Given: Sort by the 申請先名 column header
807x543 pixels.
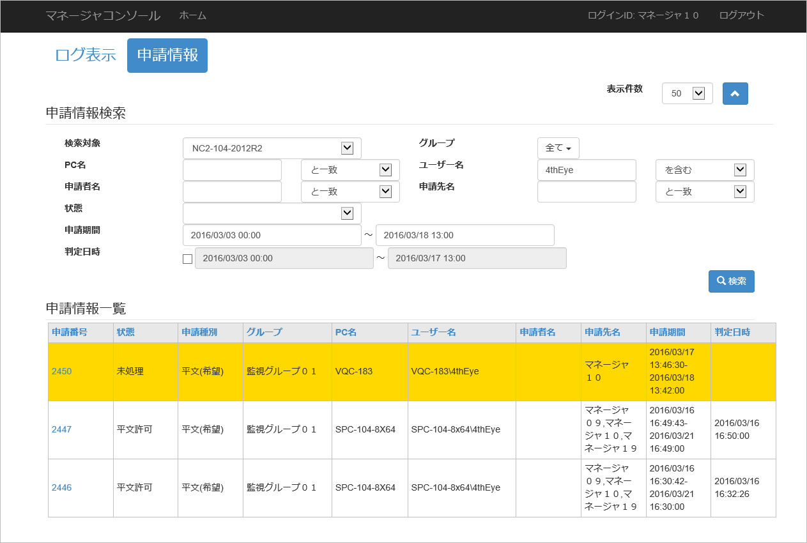Looking at the screenshot, I should tap(603, 332).
